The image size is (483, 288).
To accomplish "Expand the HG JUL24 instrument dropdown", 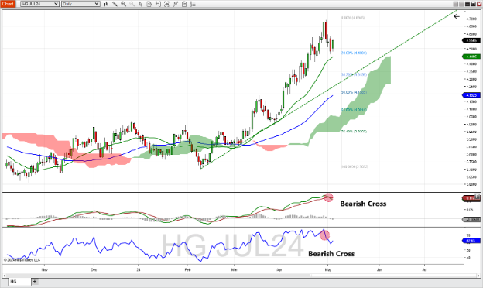I will click(x=39, y=4).
